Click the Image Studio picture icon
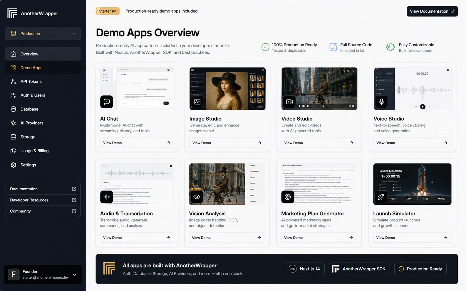The image size is (466, 291). tap(197, 102)
